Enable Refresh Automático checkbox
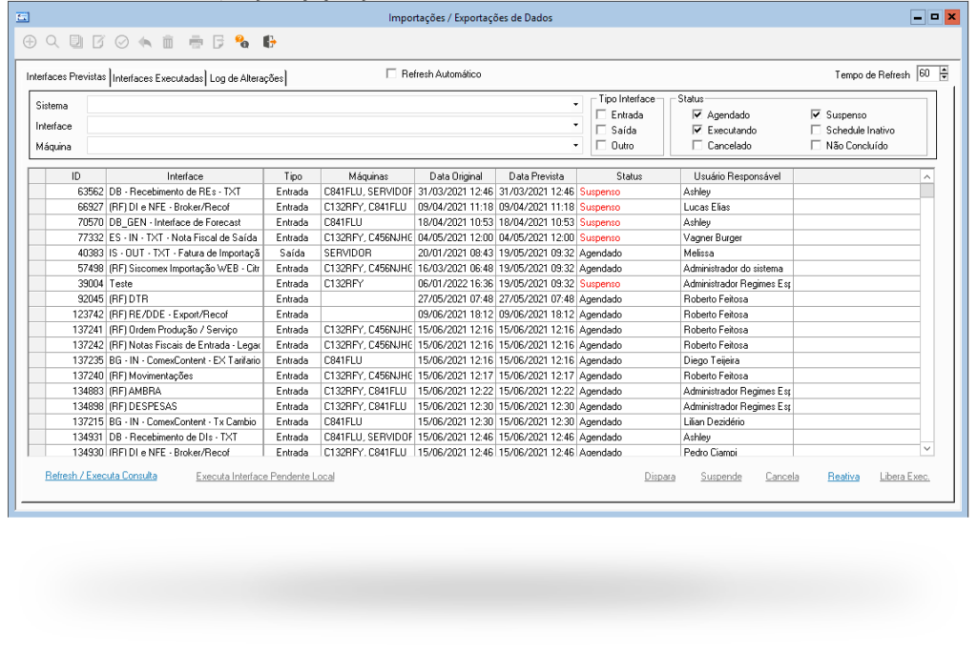This screenshot has width=977, height=652. 391,73
